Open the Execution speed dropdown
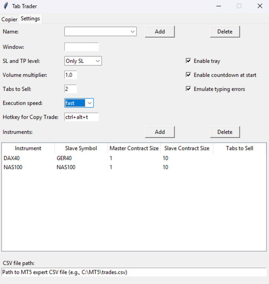Screen dimensions: 269x284 click(x=79, y=103)
